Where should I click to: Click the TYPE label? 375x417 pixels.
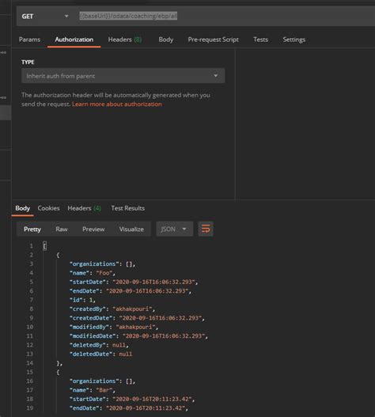[x=28, y=62]
